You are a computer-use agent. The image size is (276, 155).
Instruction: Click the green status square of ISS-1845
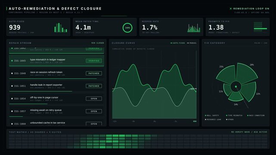click(12, 61)
